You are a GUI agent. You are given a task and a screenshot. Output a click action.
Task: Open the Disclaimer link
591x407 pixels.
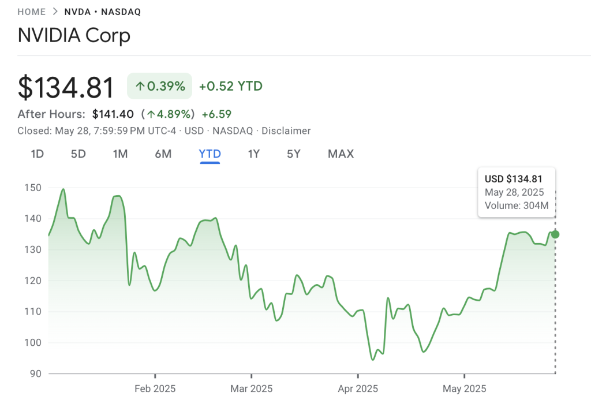(286, 131)
